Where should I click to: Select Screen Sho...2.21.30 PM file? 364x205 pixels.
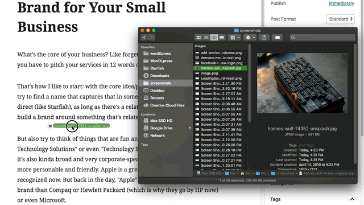(x=220, y=84)
